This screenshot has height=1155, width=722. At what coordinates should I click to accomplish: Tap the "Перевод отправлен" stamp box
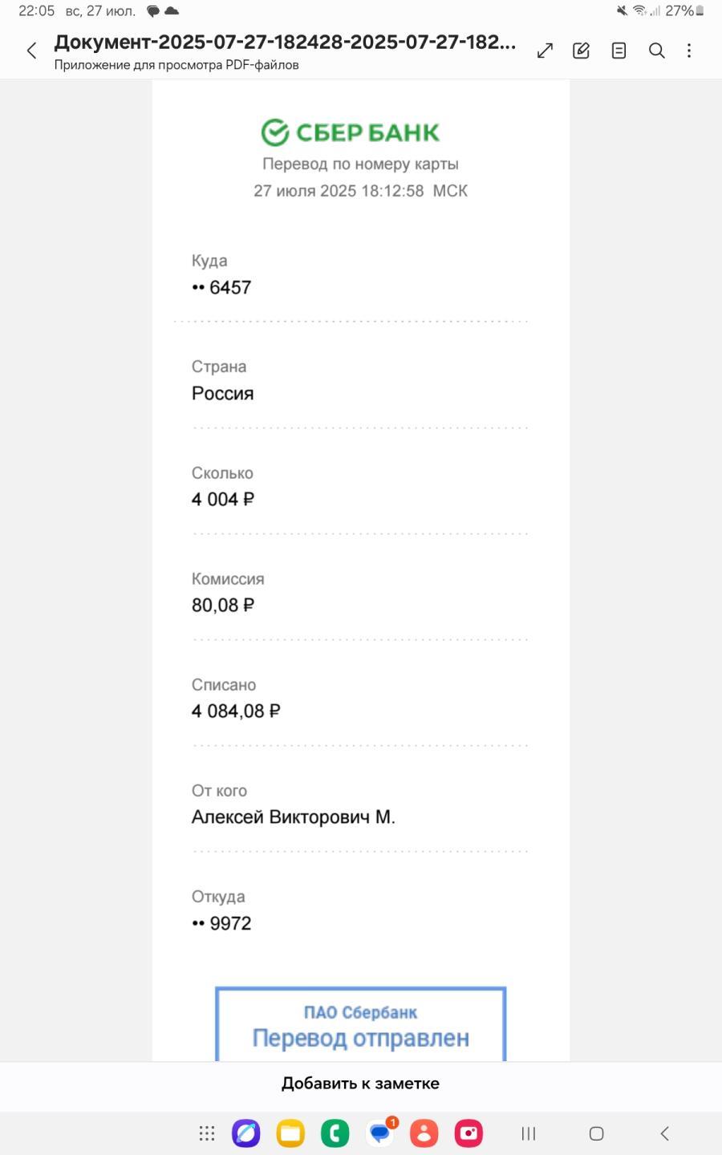(x=360, y=1025)
